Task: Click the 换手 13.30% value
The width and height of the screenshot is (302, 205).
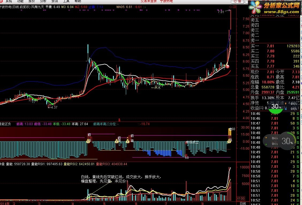Action: [x=268, y=98]
